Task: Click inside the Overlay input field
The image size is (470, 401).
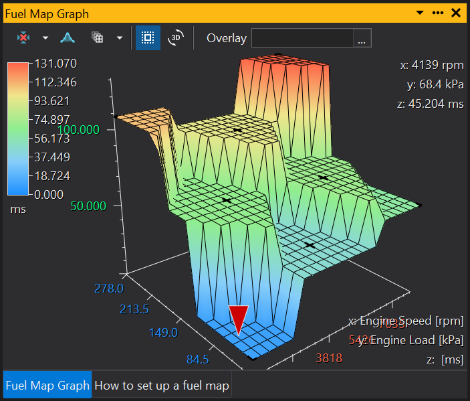Action: click(302, 38)
